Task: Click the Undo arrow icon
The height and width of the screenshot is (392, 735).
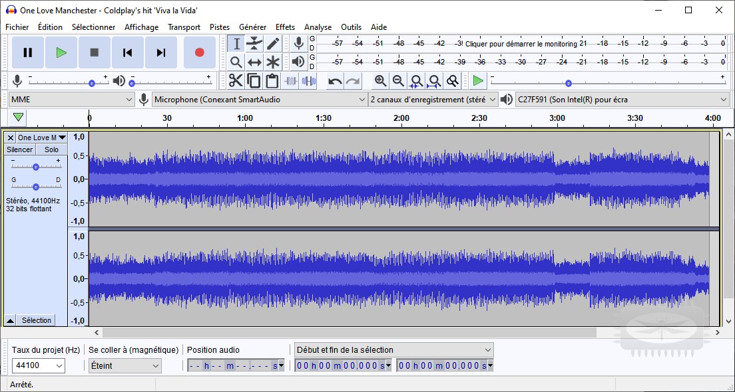Action: 335,81
